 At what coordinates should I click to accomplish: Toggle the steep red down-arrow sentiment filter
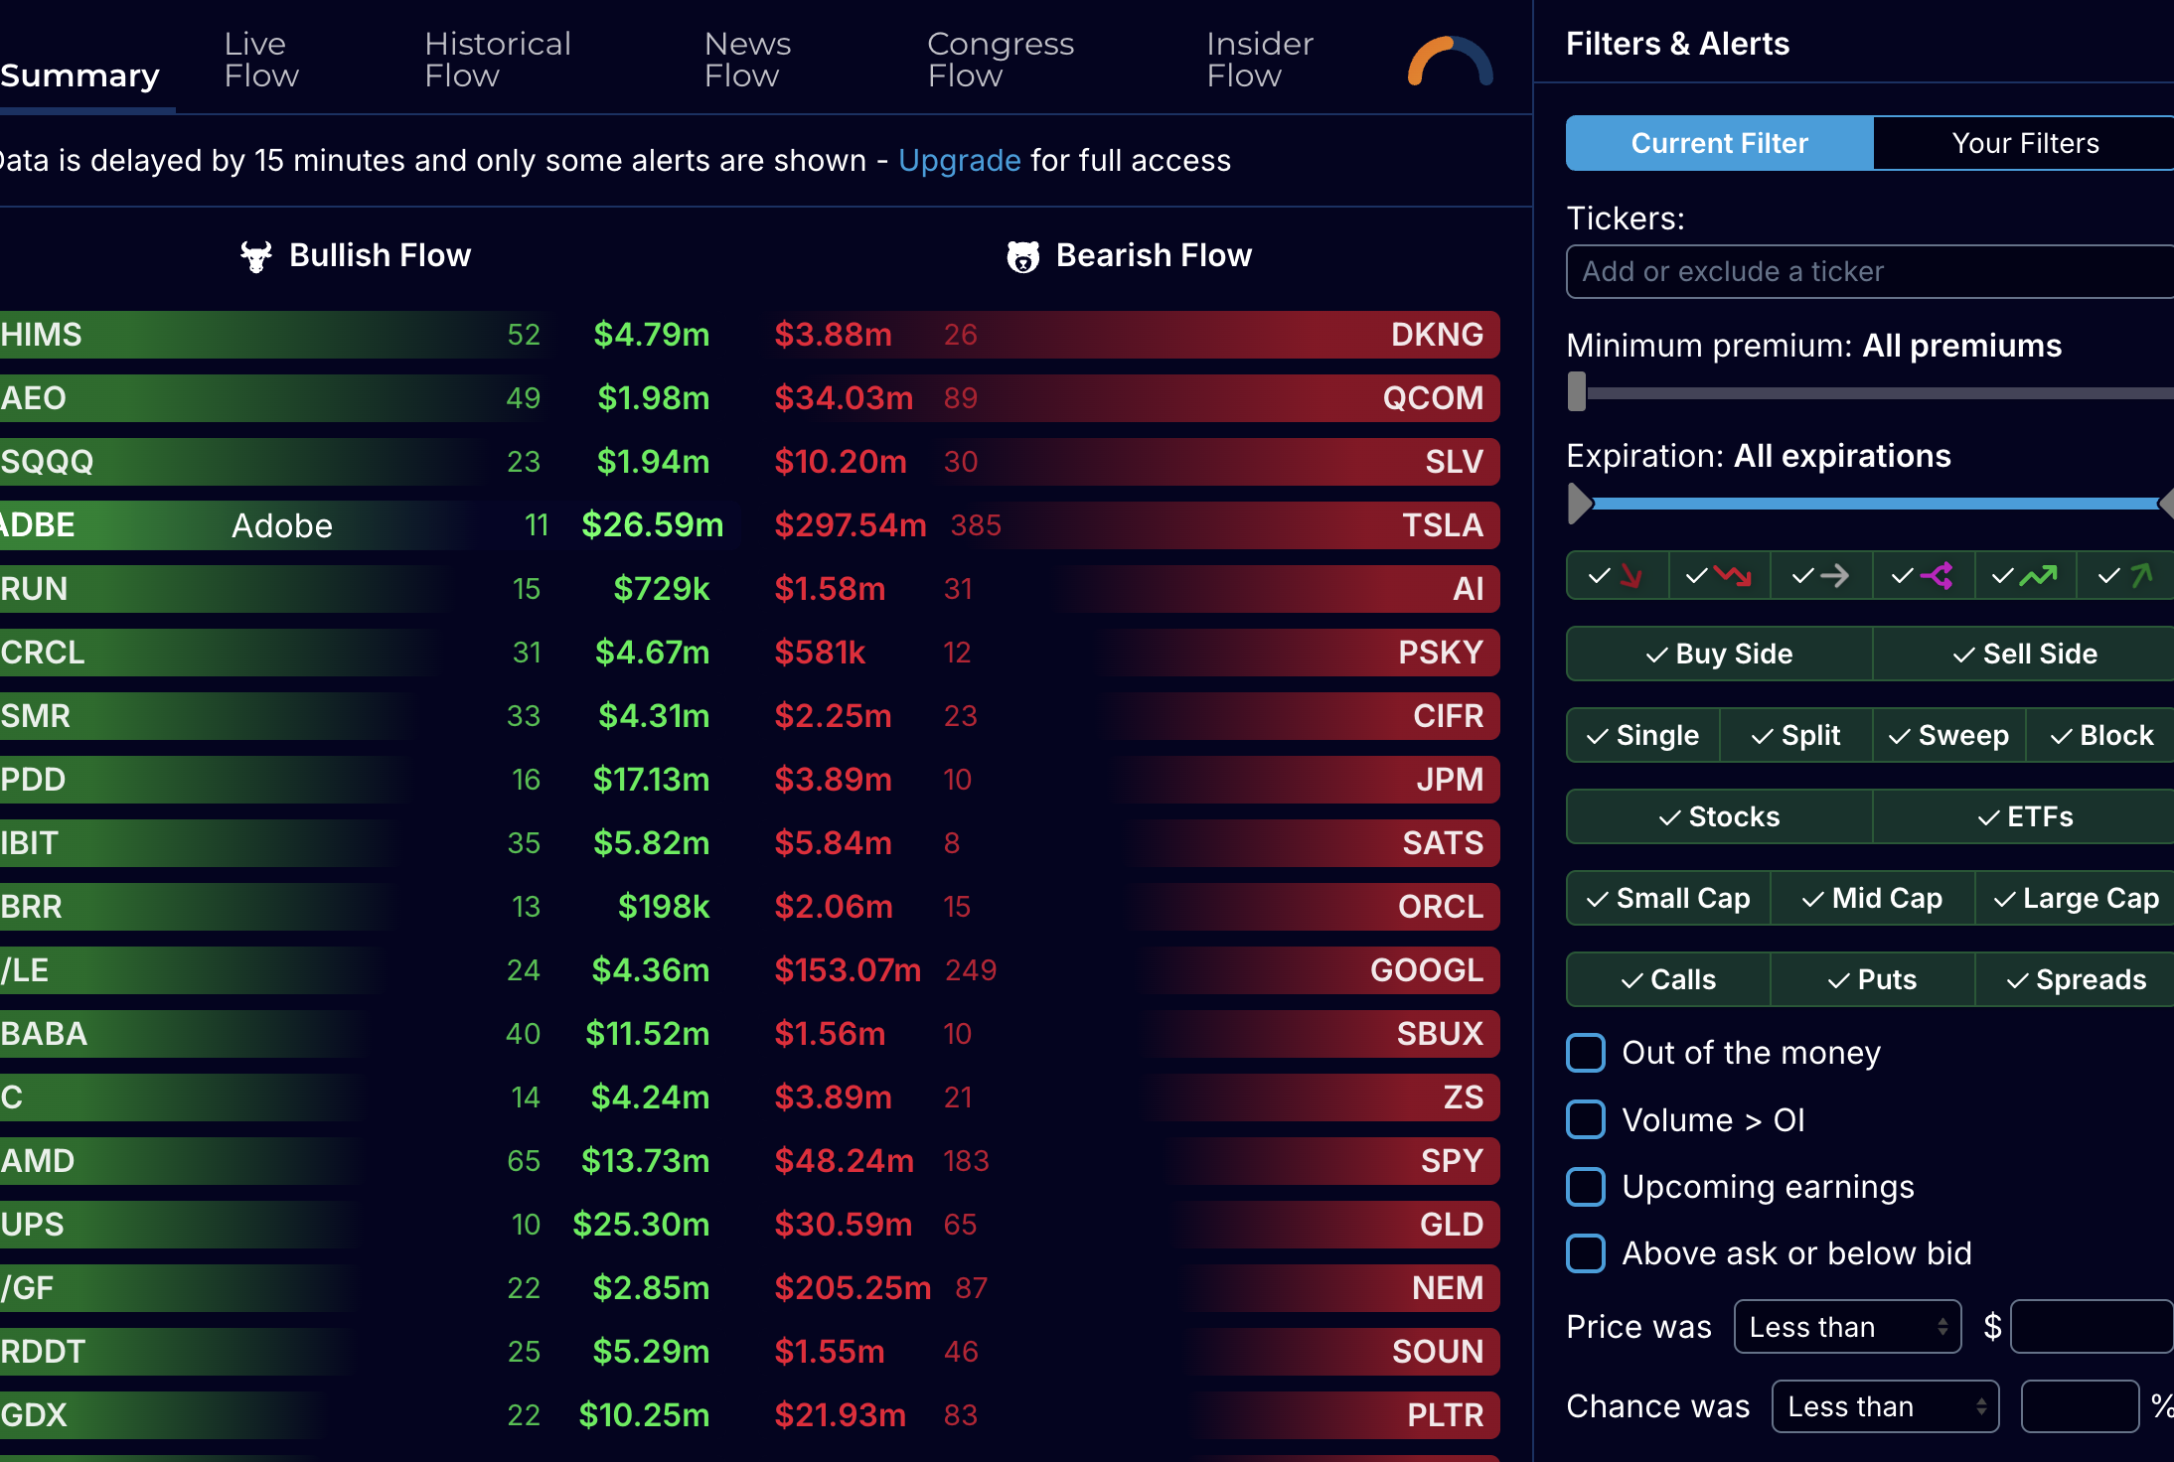click(x=1618, y=575)
